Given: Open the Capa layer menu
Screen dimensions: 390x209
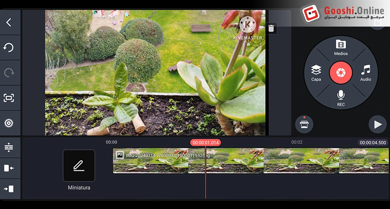Looking at the screenshot, I should (x=316, y=73).
